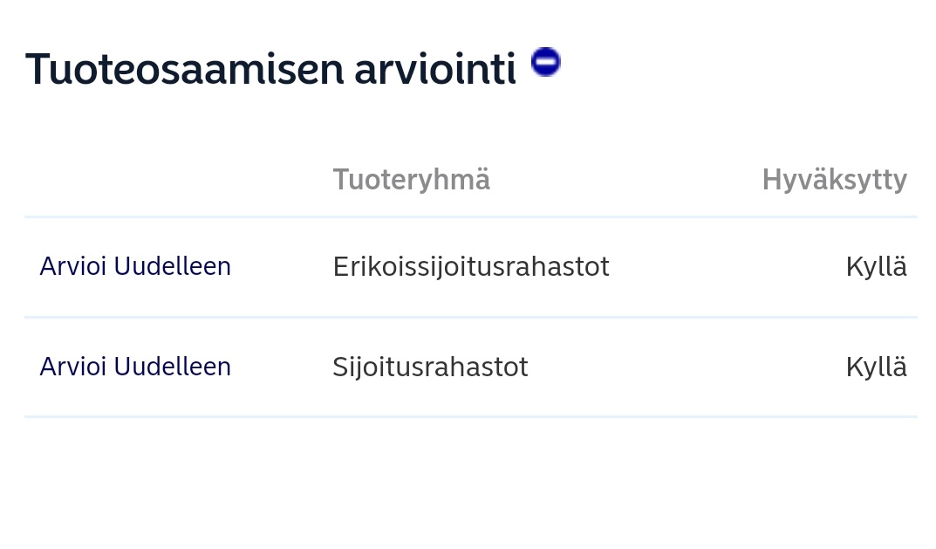Click the Tuoteosaamisen arviointi heading text
The height and width of the screenshot is (549, 936).
(270, 69)
